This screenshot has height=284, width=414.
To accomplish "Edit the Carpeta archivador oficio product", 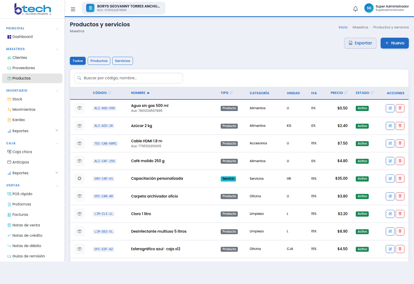I will pyautogui.click(x=390, y=196).
